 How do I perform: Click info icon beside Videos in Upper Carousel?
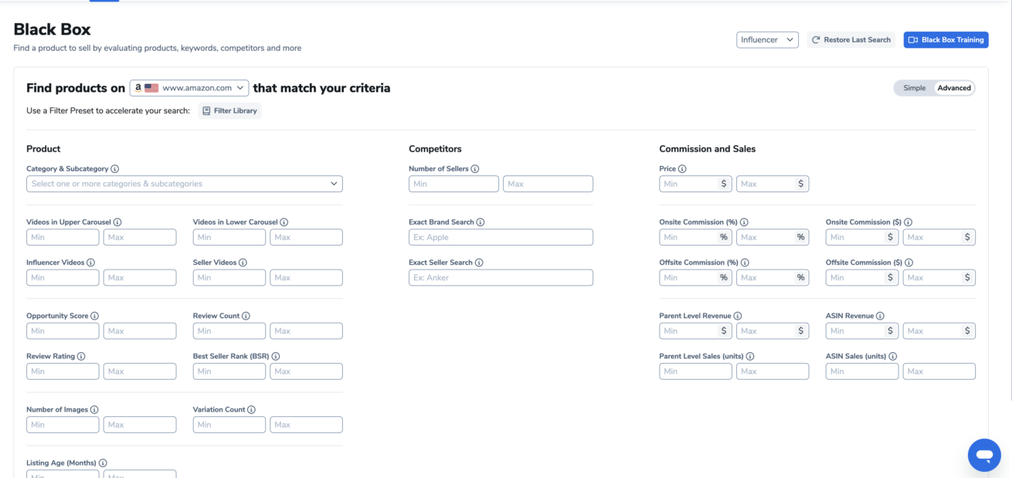[117, 222]
